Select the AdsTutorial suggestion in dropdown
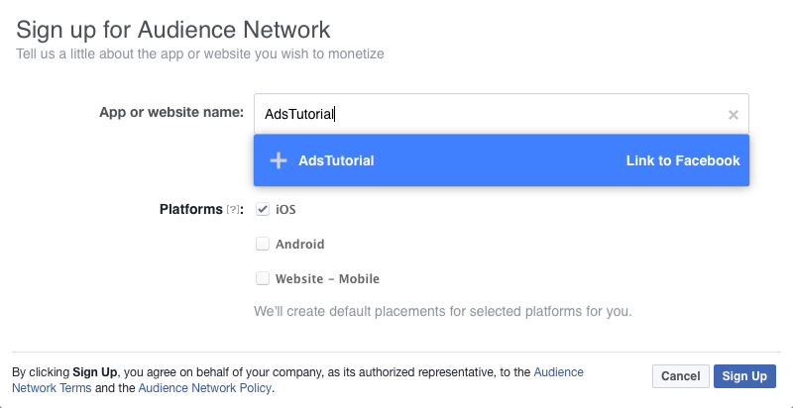 pos(502,160)
